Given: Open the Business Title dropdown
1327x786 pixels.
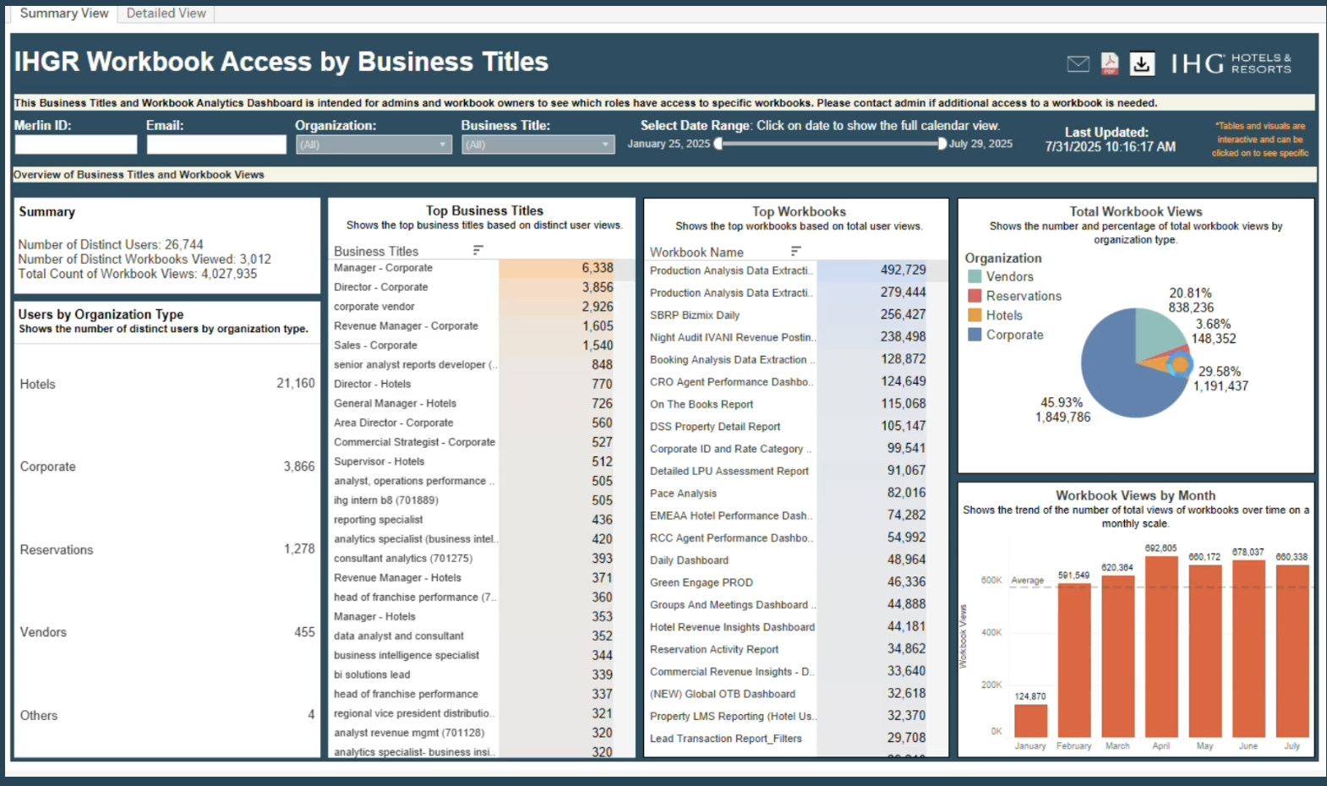Looking at the screenshot, I should pyautogui.click(x=538, y=145).
